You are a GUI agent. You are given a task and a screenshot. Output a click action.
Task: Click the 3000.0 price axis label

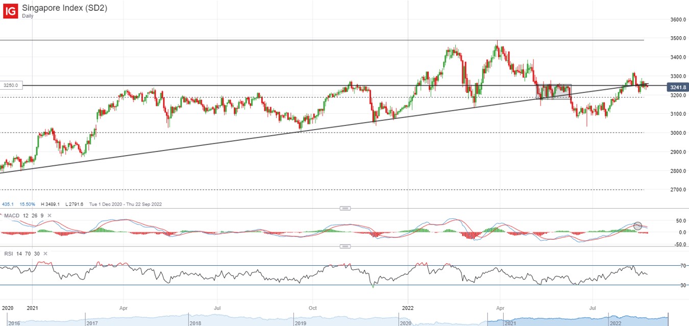(677, 133)
